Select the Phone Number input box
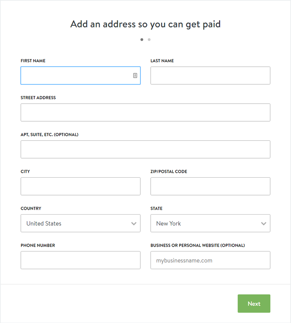 tap(80, 260)
